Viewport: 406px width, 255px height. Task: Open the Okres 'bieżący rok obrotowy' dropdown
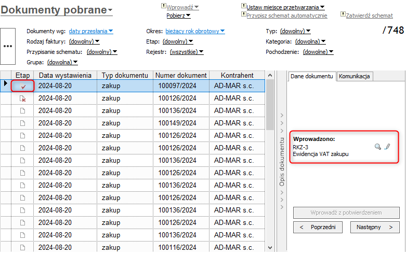tap(195, 31)
